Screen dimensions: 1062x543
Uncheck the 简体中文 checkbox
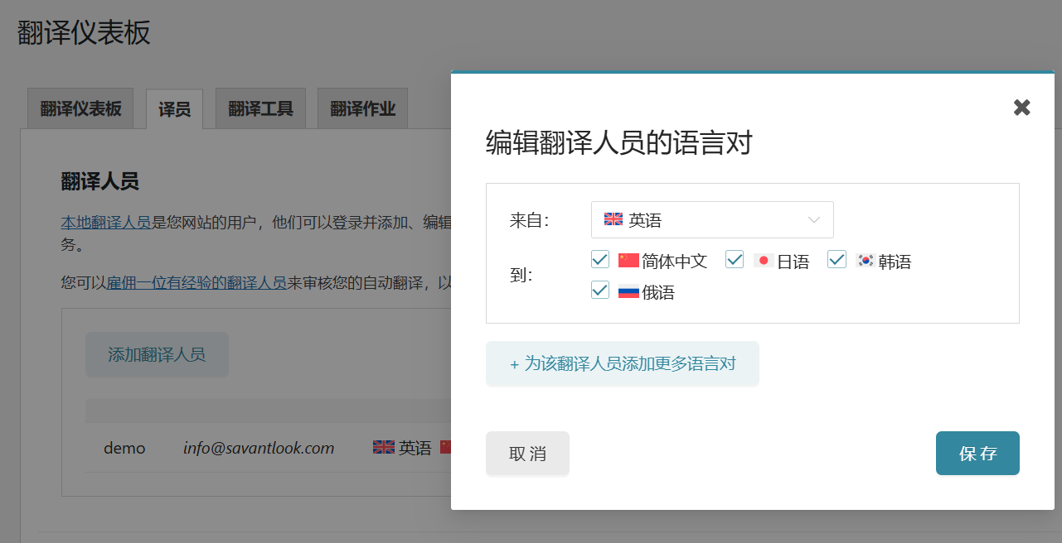point(600,260)
